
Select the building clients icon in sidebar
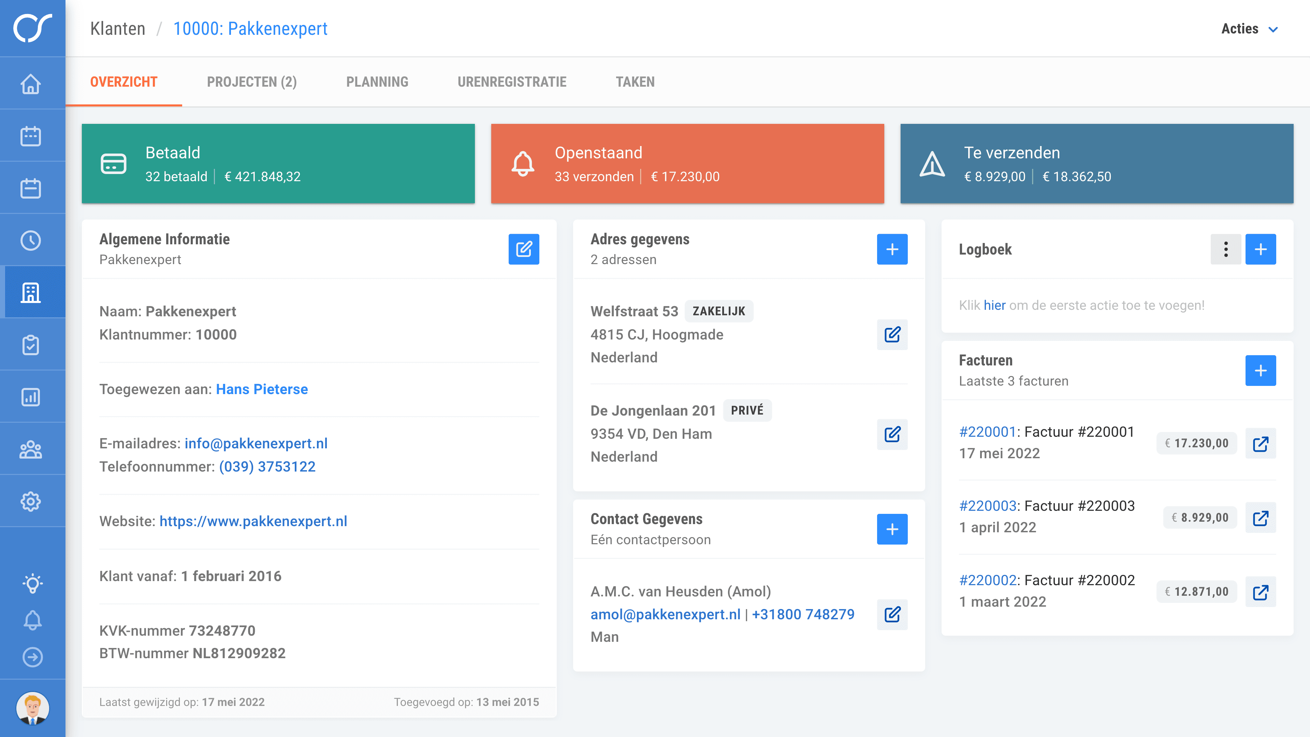(x=31, y=292)
